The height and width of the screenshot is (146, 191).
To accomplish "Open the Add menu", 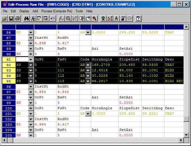I will [35, 11].
